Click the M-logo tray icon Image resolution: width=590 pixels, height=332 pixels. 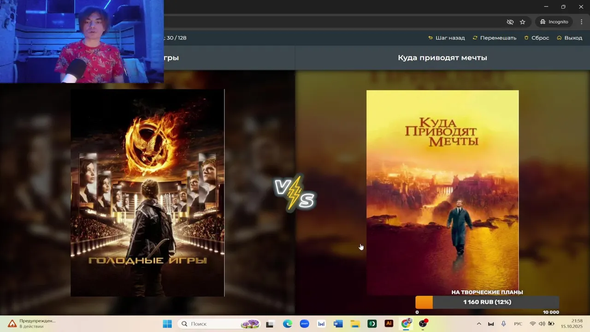click(x=491, y=324)
